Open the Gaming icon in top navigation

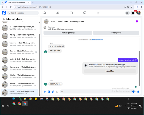98,13
